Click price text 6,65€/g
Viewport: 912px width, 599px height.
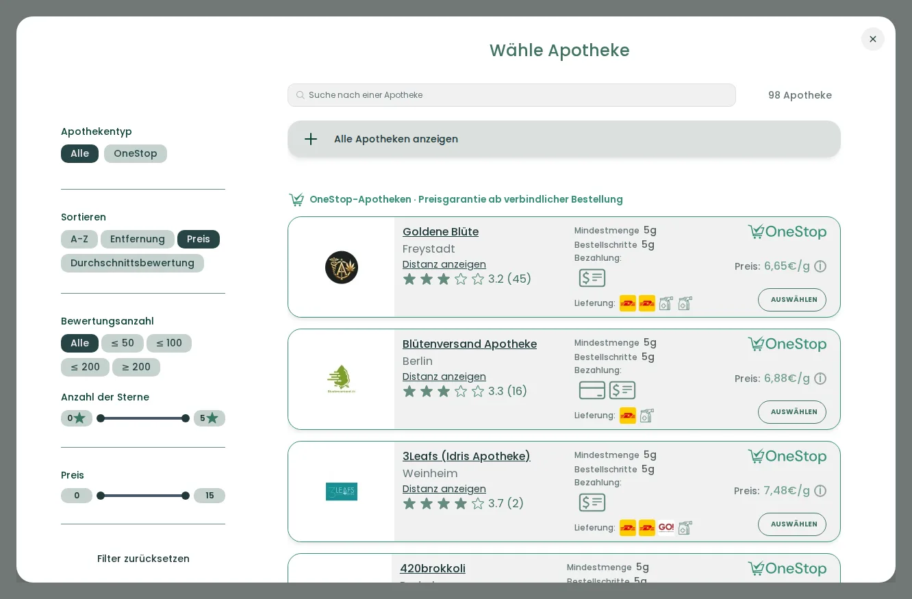(x=787, y=266)
